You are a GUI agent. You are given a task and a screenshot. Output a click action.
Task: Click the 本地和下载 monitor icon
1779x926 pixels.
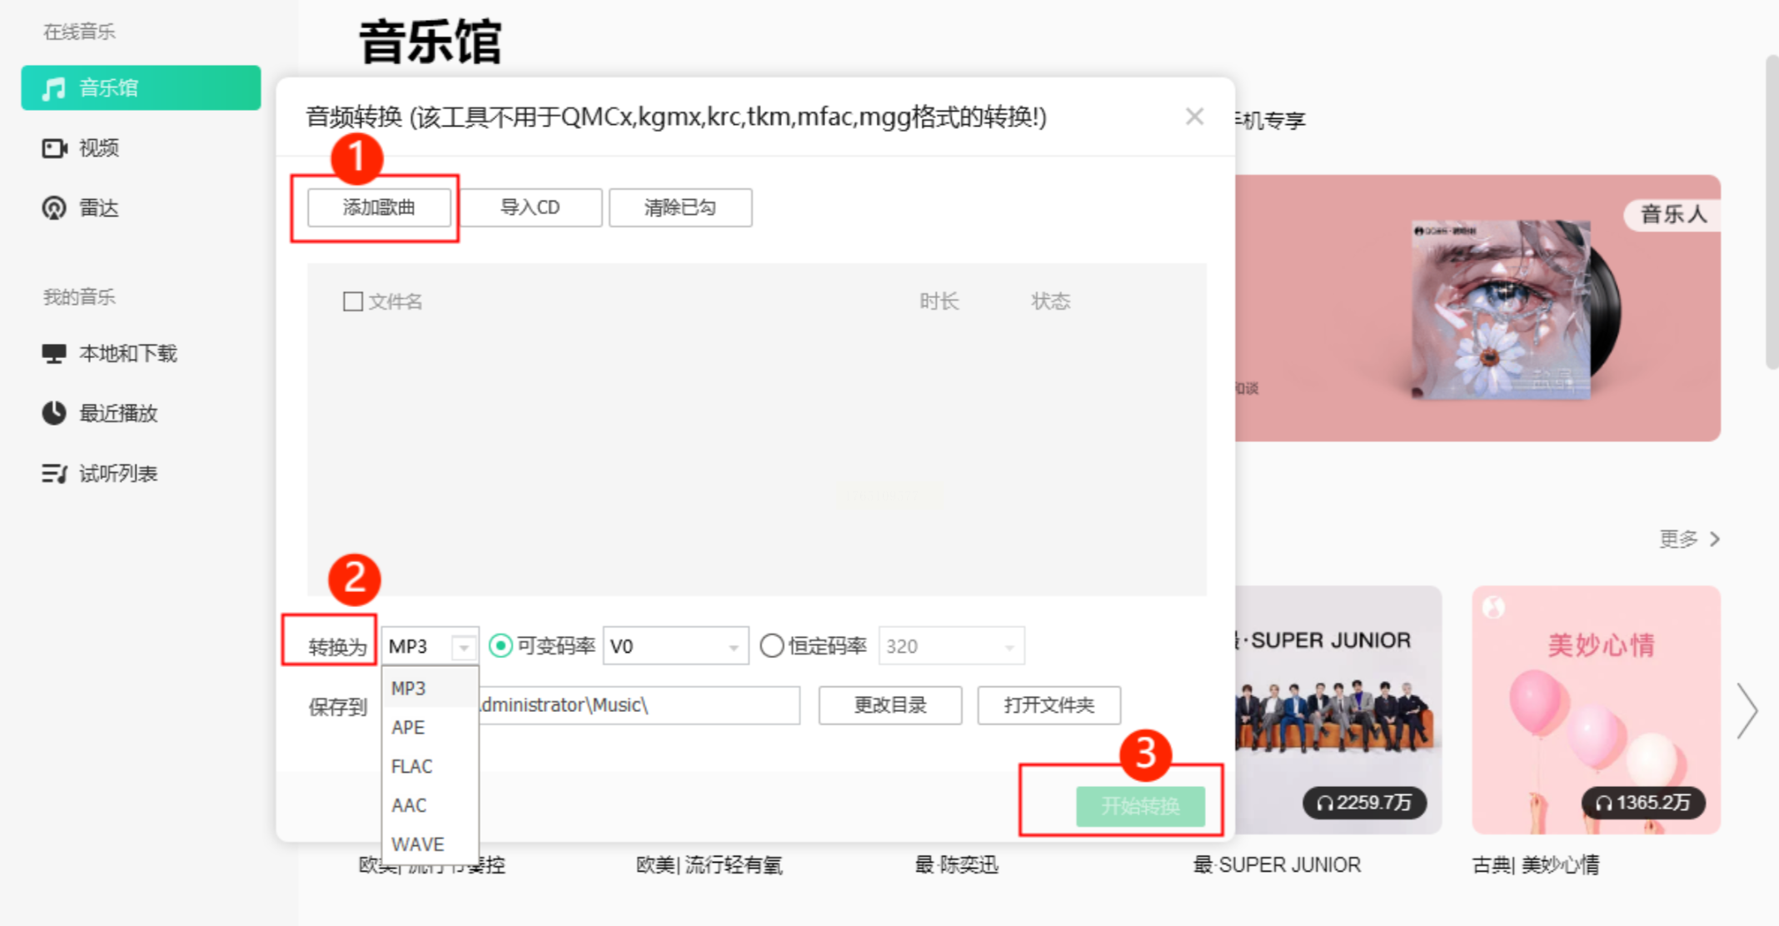pyautogui.click(x=54, y=354)
